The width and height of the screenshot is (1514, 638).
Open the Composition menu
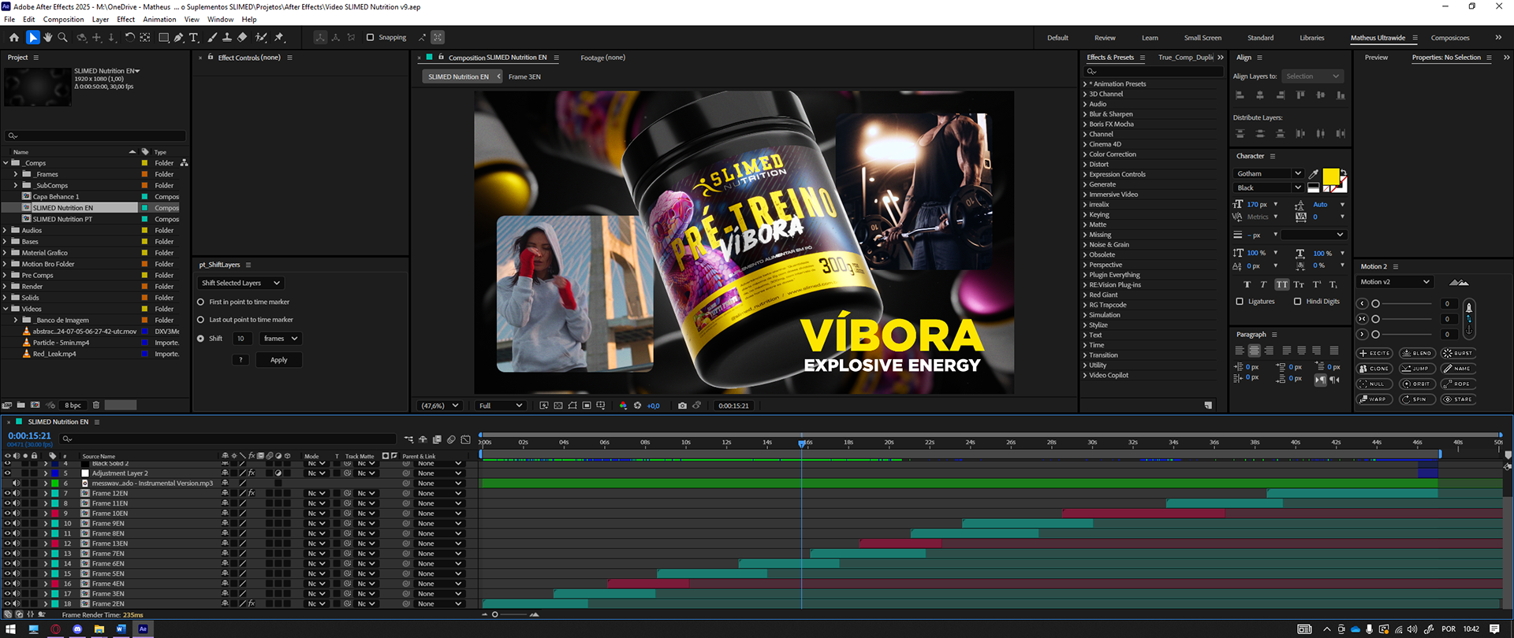coord(63,19)
